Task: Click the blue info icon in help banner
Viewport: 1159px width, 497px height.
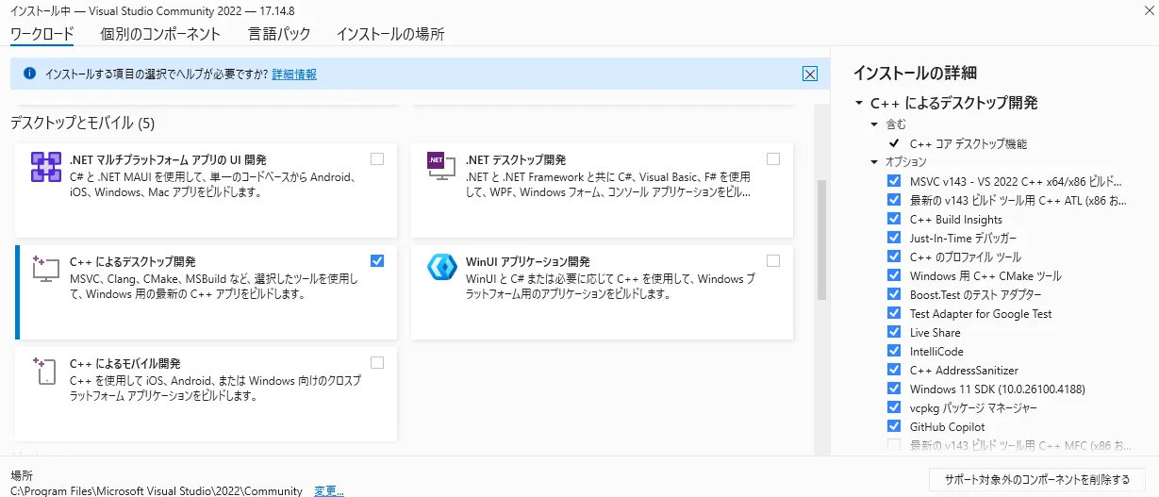Action: [x=29, y=74]
